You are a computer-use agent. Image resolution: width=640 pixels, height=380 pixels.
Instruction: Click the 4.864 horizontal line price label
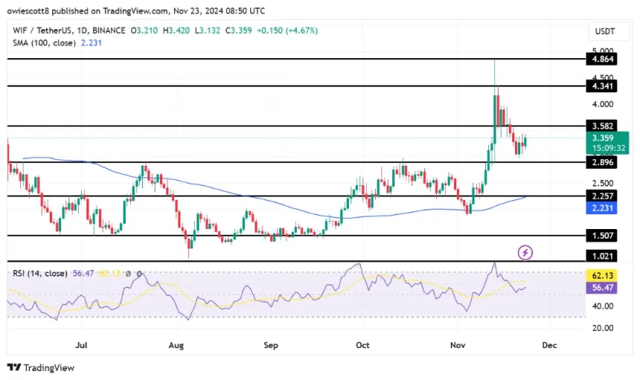(x=602, y=59)
